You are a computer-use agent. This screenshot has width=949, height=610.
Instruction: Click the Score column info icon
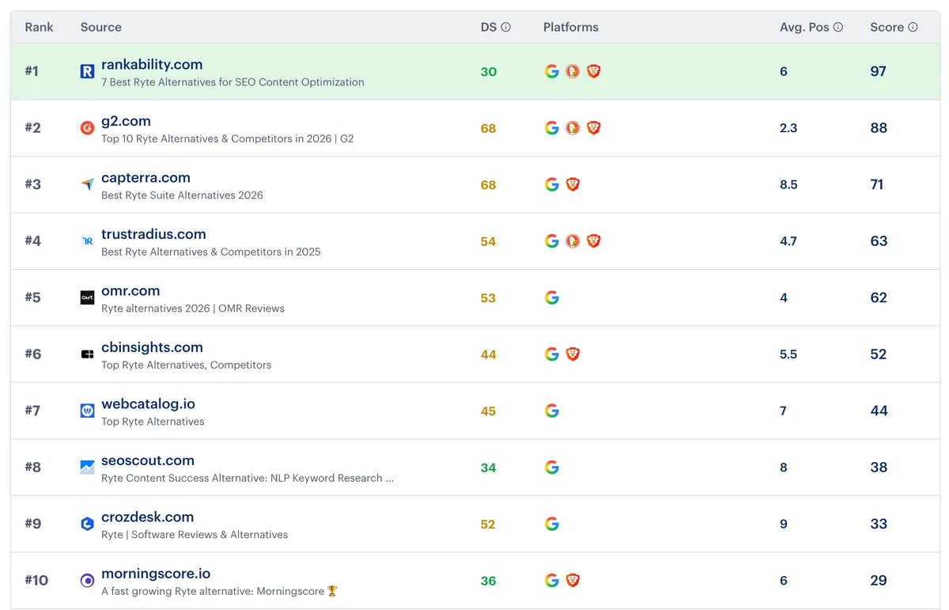click(x=913, y=27)
